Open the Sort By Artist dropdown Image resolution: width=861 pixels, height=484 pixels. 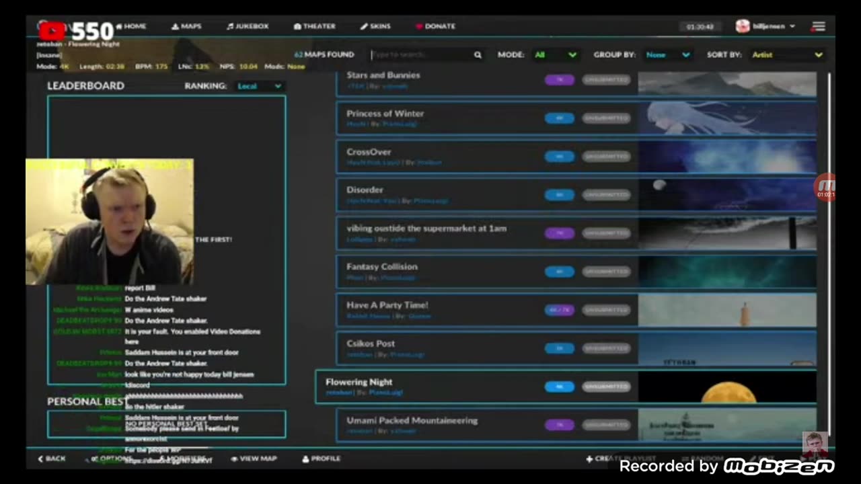coord(787,55)
